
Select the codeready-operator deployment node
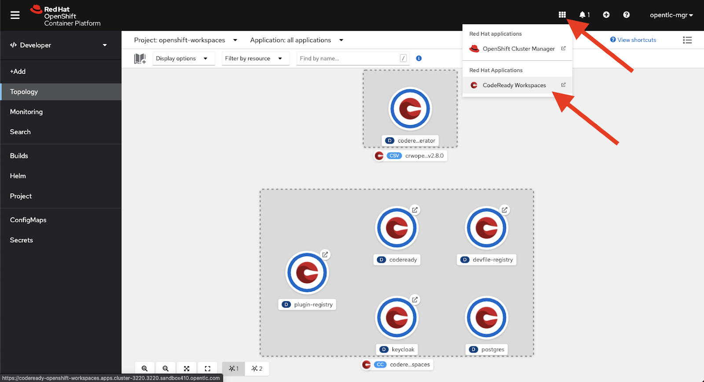click(410, 109)
